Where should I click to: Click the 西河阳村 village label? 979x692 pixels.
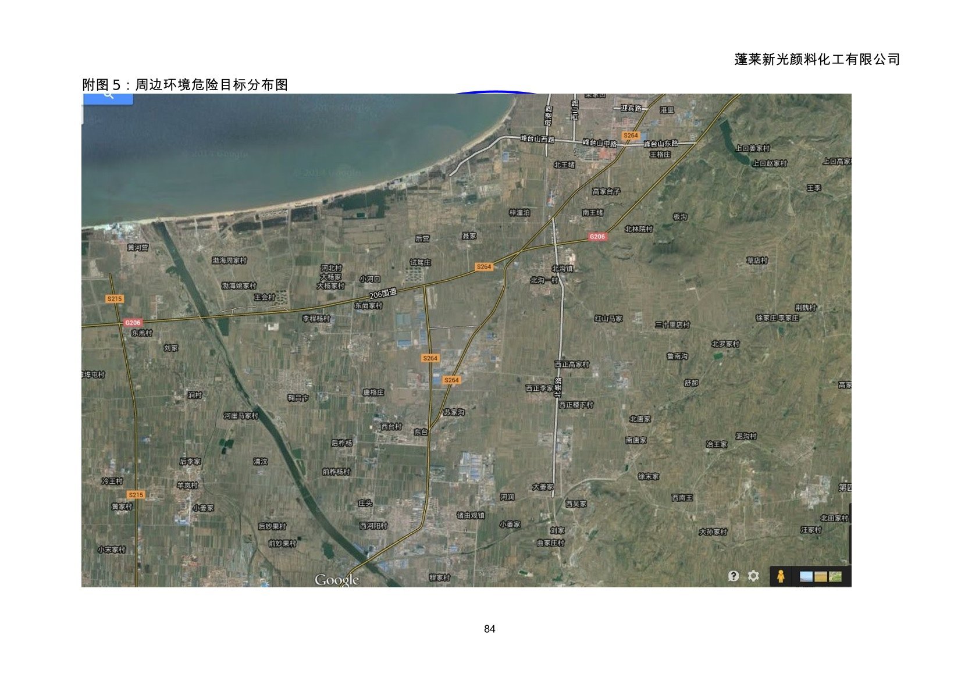click(x=373, y=526)
